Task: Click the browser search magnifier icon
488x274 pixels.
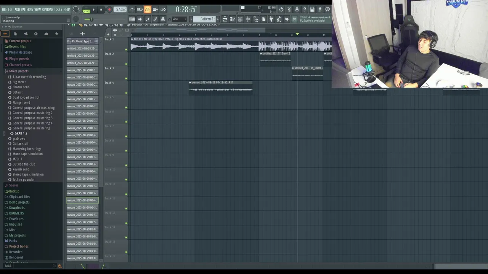Action: tap(59, 266)
